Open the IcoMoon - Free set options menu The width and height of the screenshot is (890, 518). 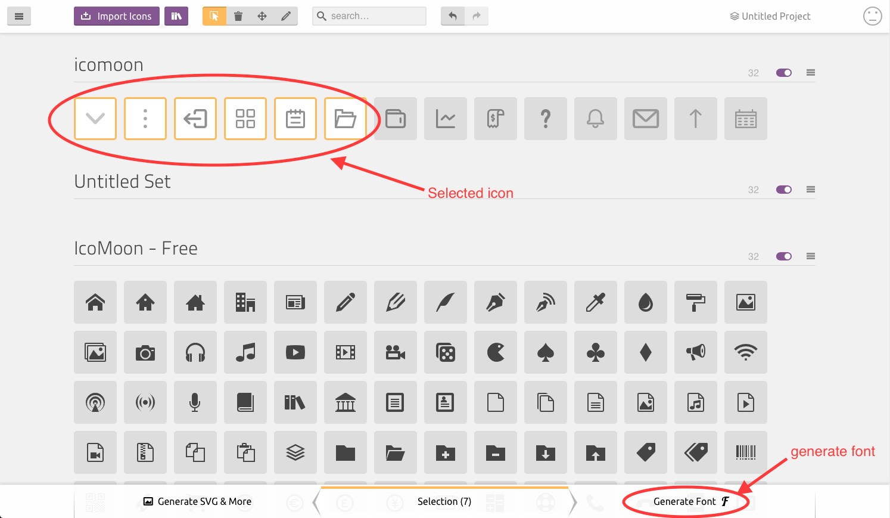[811, 256]
